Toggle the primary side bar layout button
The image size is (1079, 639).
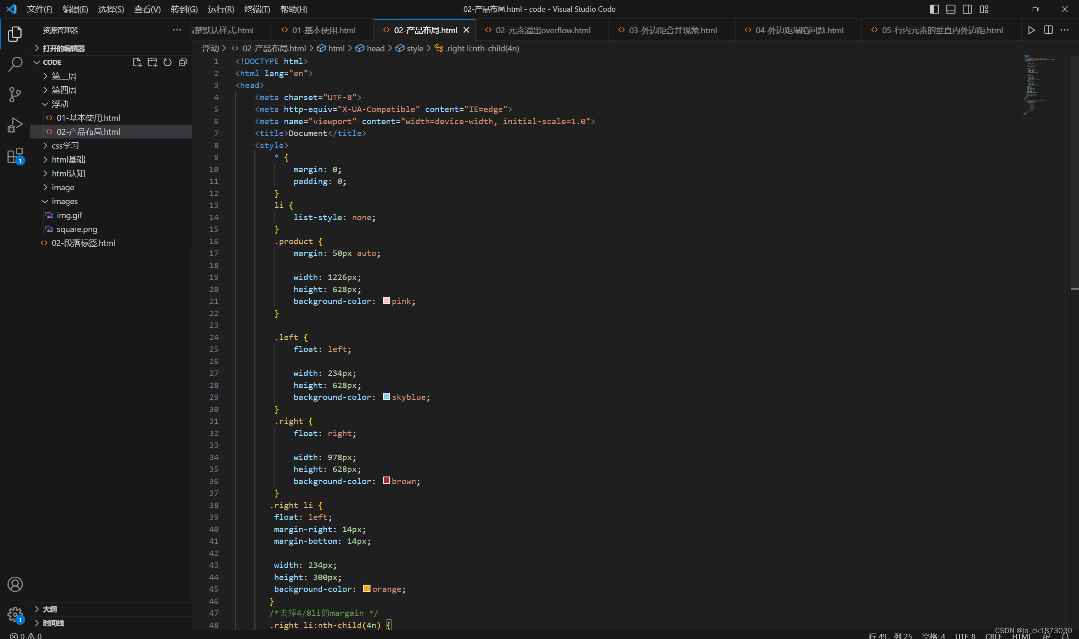click(x=934, y=9)
